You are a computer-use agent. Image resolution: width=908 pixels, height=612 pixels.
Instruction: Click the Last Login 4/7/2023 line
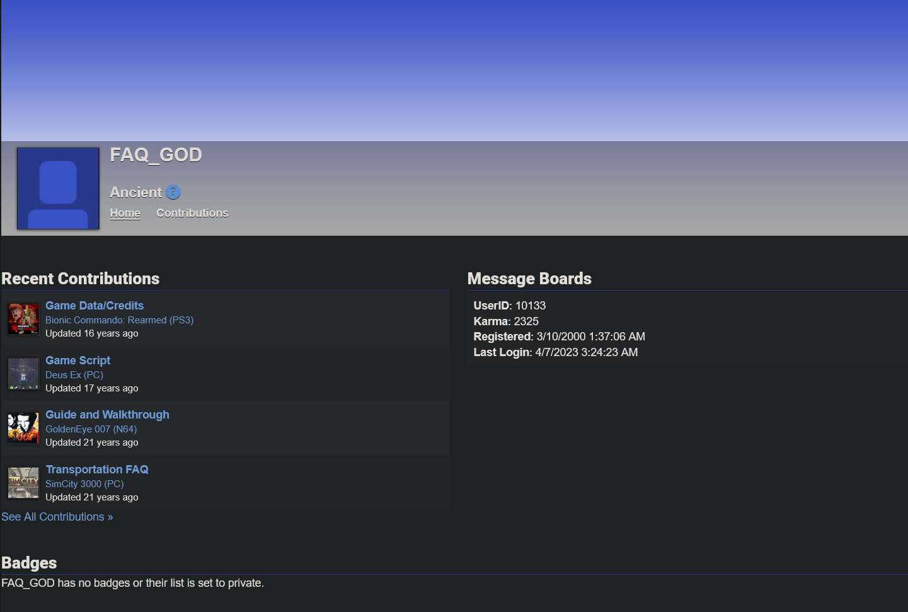coord(555,352)
